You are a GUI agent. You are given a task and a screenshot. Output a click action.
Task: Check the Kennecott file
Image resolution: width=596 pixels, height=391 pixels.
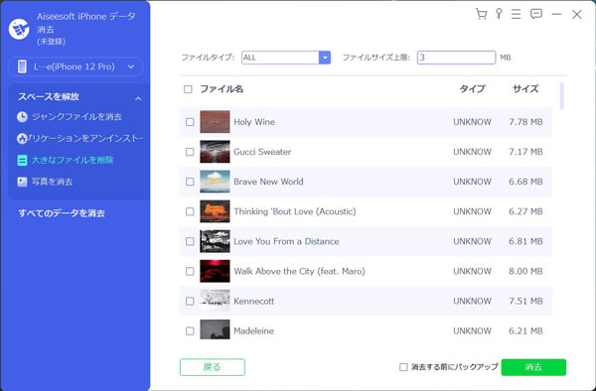coord(190,301)
